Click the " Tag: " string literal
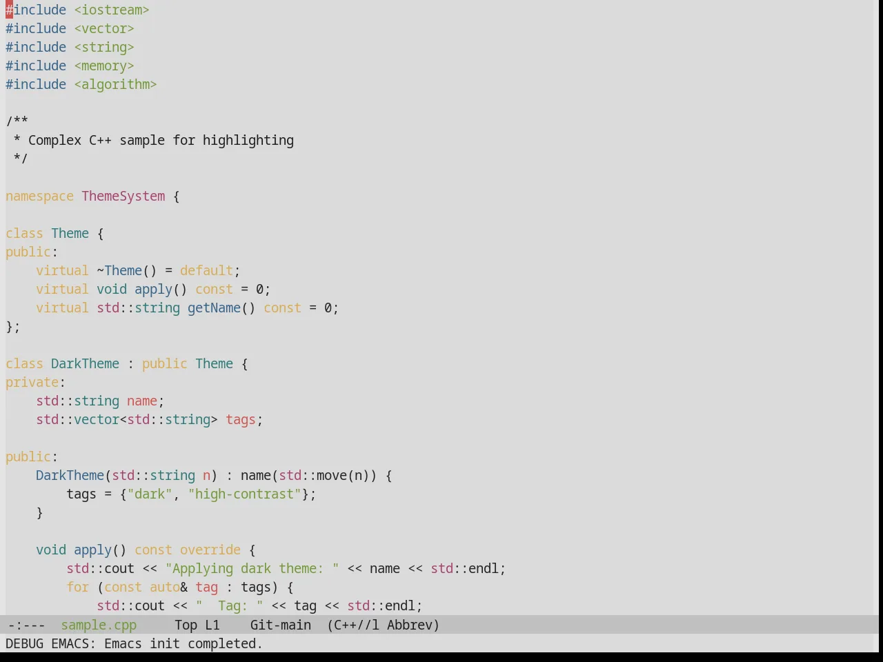The height and width of the screenshot is (662, 883). (x=229, y=605)
